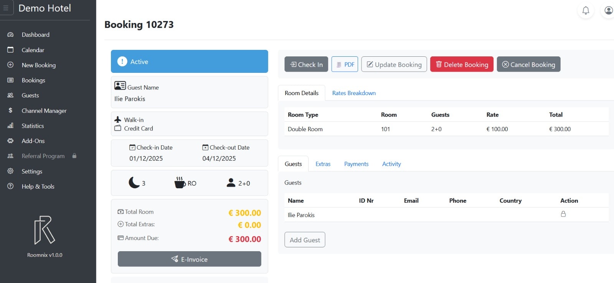Screen dimensions: 614x283
Task: Click the Settings gear icon
Action: [x=10, y=171]
